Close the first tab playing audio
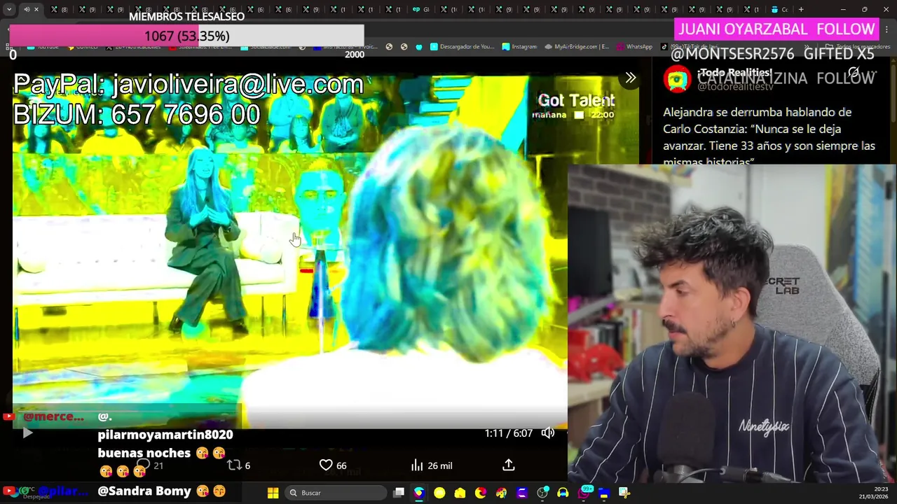897x504 pixels. click(x=36, y=10)
